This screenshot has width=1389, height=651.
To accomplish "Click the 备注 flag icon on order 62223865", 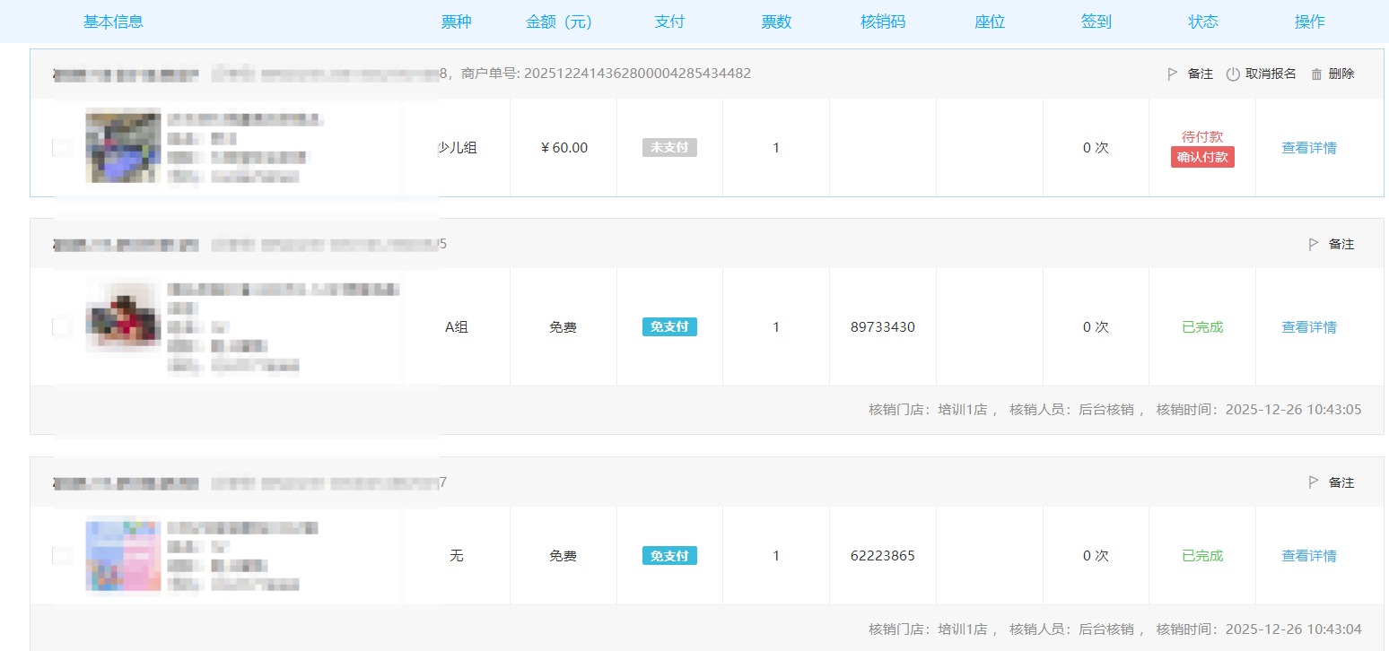I will [1314, 482].
